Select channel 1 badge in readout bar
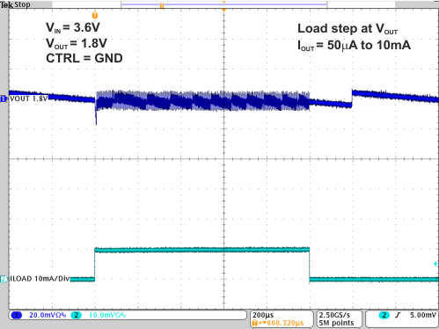439x329 pixels. 17,315
